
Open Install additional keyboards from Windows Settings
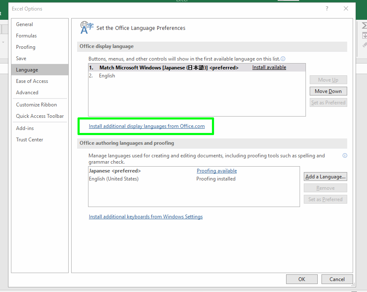(x=146, y=217)
